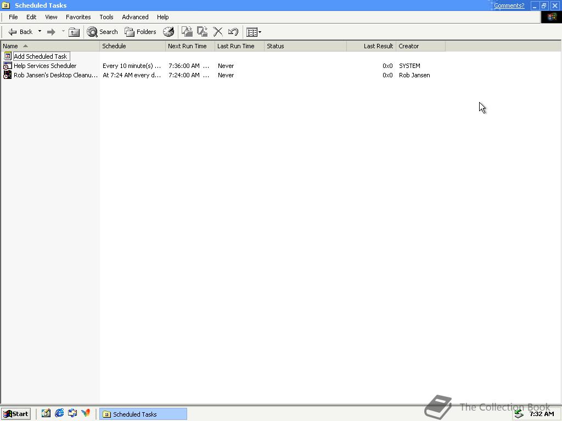Click the Windows flag throbber icon
This screenshot has width=562, height=421.
[551, 17]
